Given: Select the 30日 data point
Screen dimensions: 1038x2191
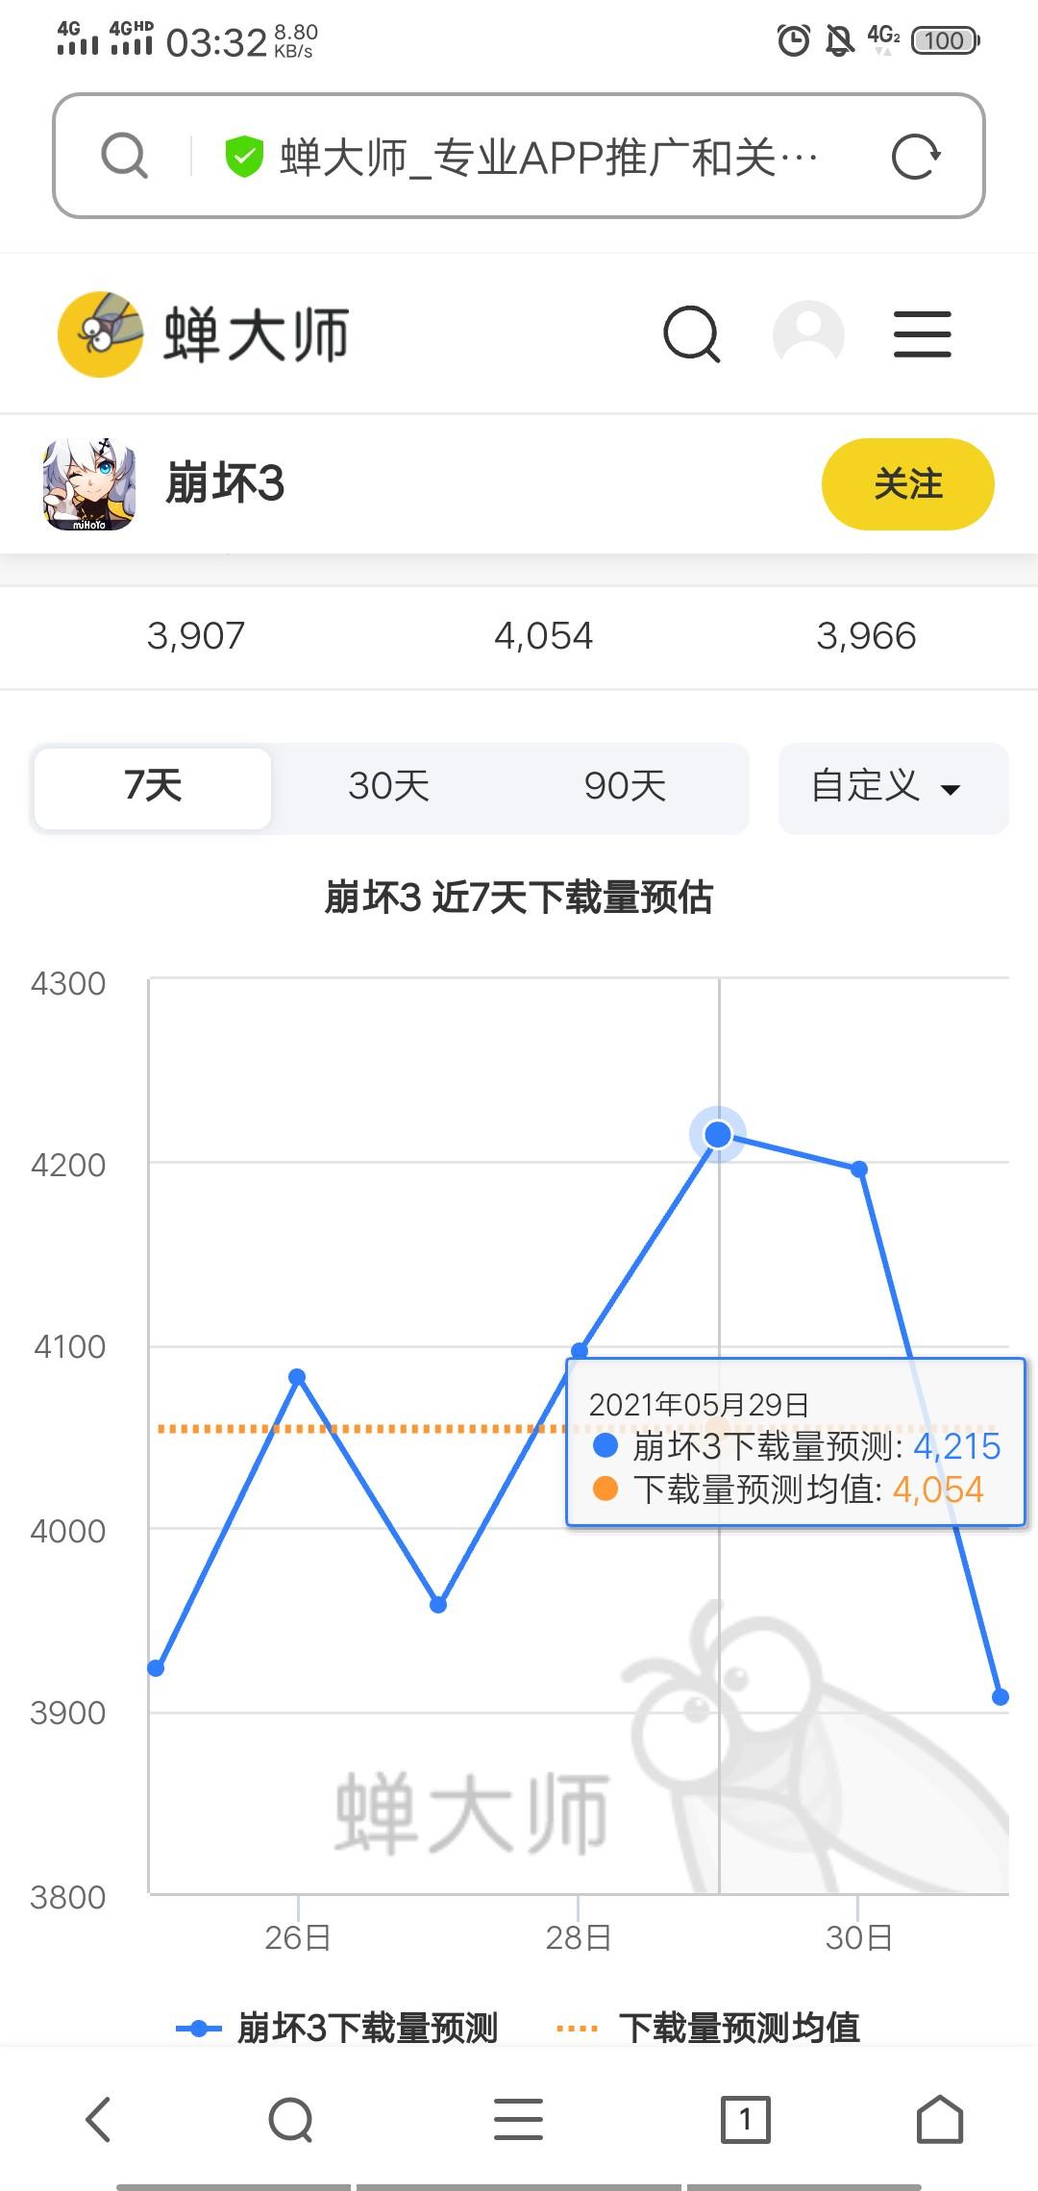Looking at the screenshot, I should 860,1169.
